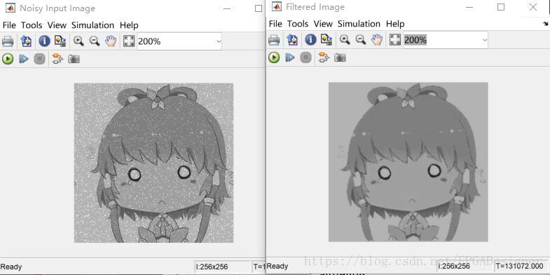The height and width of the screenshot is (275, 550).
Task: Open Simulation menu in Noisy Input Image
Action: (x=92, y=25)
